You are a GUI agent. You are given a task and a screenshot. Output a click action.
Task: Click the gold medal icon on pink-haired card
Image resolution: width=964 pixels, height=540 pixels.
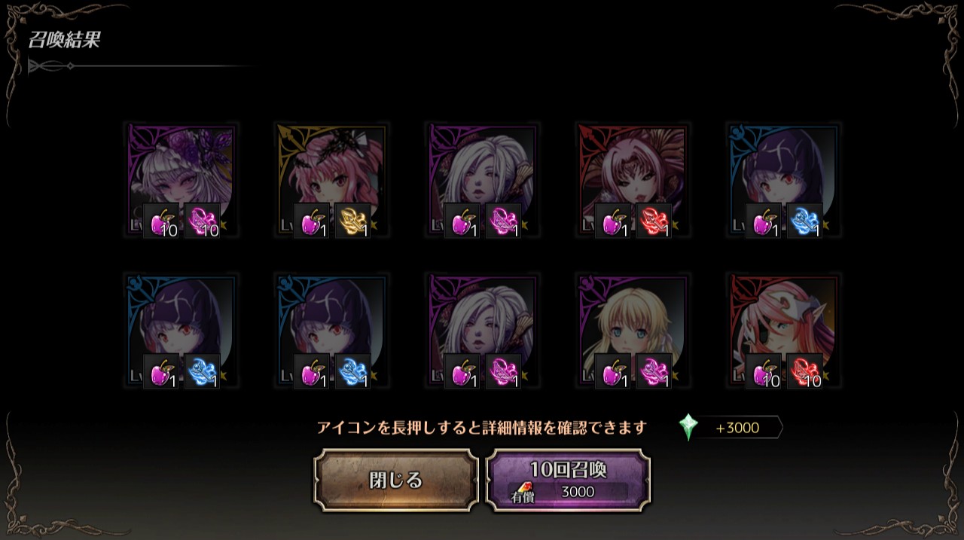click(352, 221)
